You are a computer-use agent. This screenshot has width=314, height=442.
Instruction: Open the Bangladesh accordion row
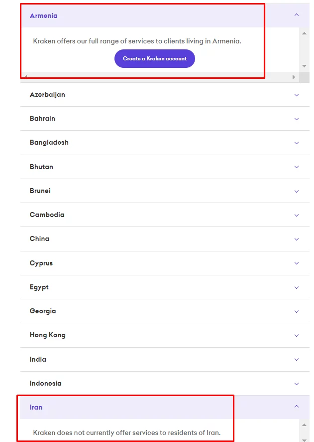(49, 143)
